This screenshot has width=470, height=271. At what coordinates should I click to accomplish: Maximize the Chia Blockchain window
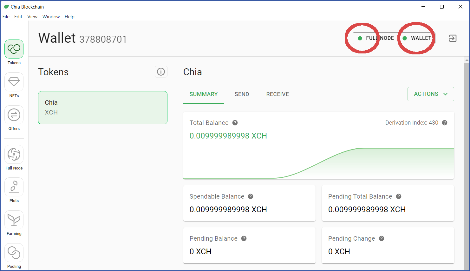click(x=442, y=7)
